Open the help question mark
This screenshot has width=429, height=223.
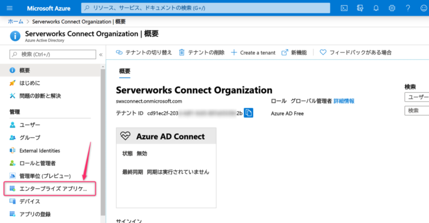tap(408, 8)
